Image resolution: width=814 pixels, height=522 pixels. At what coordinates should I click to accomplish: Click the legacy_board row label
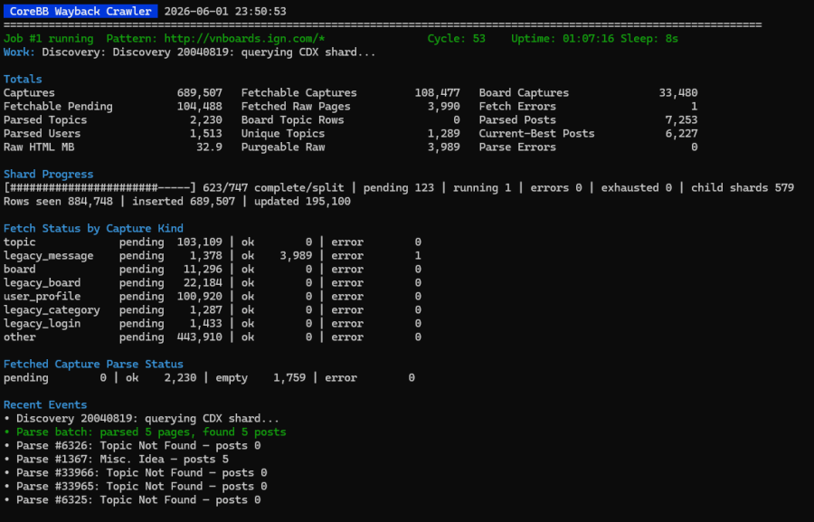tap(42, 282)
